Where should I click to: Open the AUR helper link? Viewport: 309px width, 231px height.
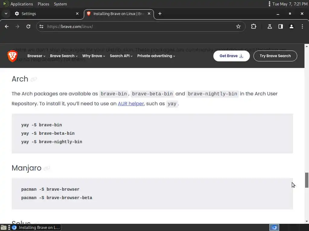point(131,104)
